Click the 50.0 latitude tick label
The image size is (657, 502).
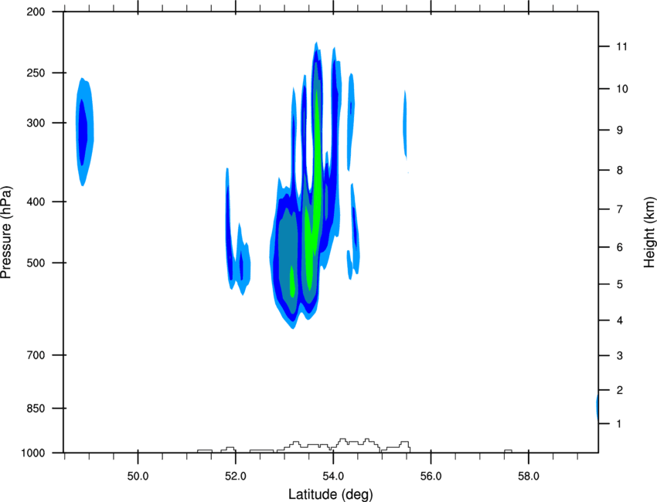tap(138, 477)
